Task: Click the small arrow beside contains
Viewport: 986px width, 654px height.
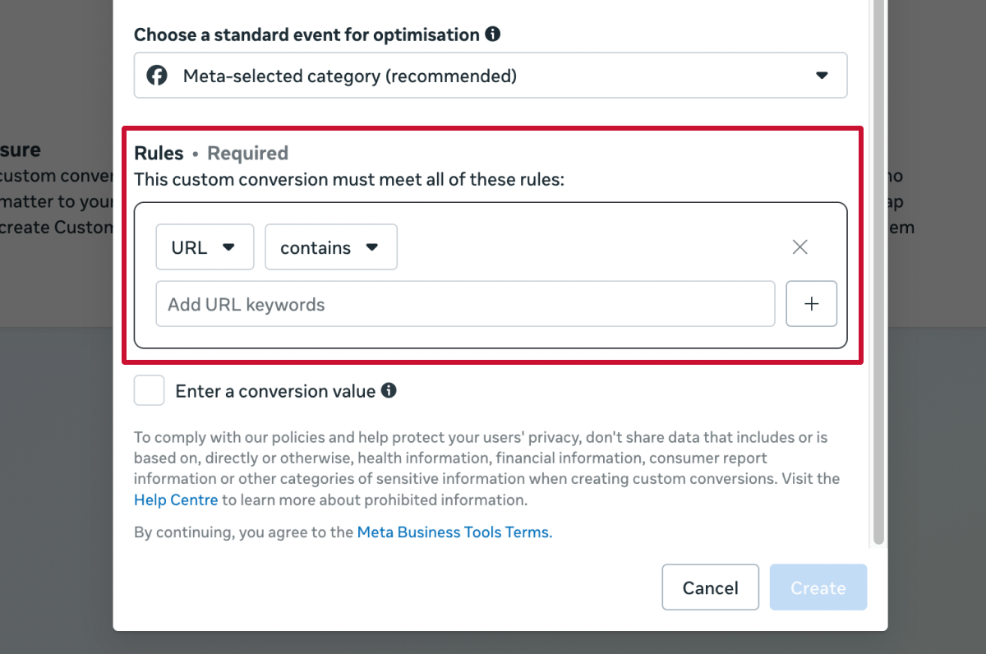Action: 371,246
